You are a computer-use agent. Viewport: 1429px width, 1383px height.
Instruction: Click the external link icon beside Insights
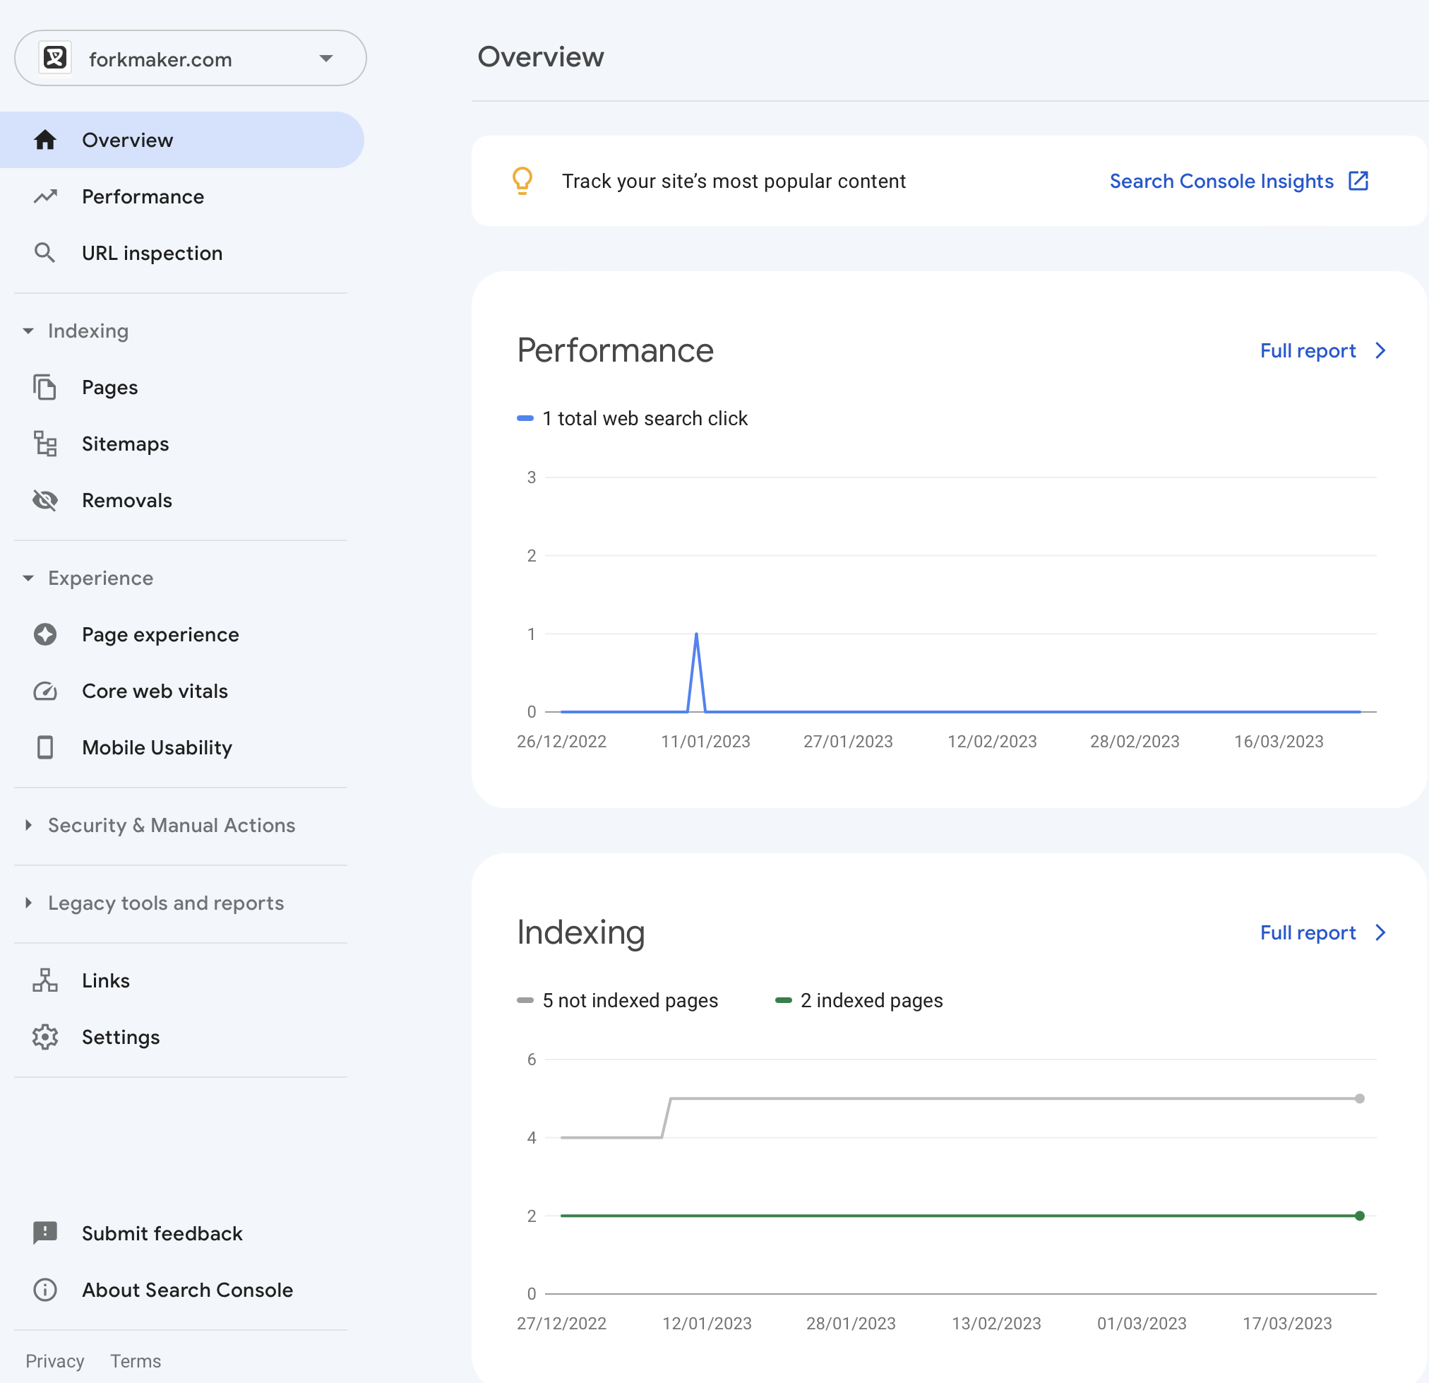point(1358,181)
